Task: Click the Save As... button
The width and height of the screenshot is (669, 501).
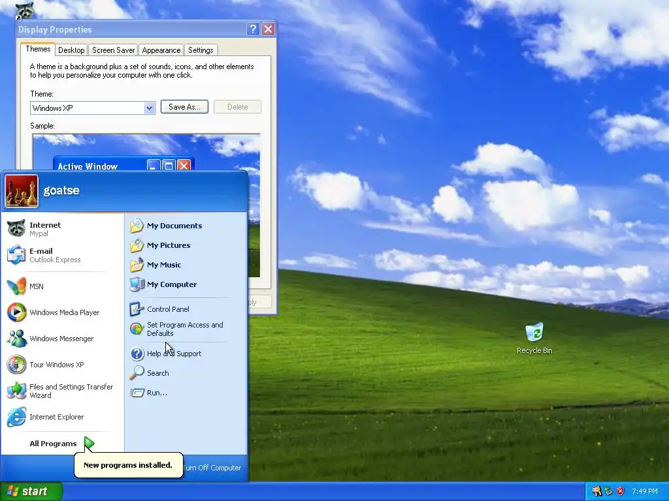Action: [x=184, y=106]
